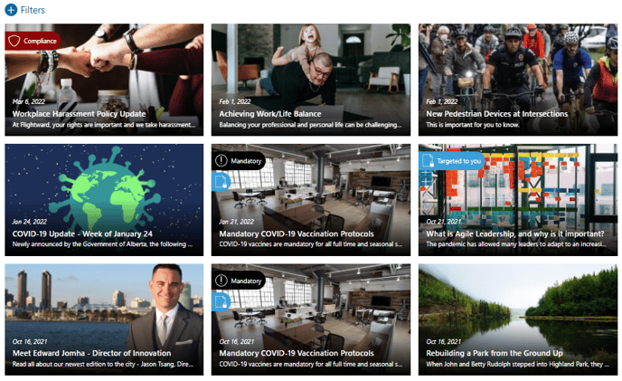Open New Pedestrian Devices at Intersections article
The height and width of the screenshot is (381, 622).
tap(497, 114)
